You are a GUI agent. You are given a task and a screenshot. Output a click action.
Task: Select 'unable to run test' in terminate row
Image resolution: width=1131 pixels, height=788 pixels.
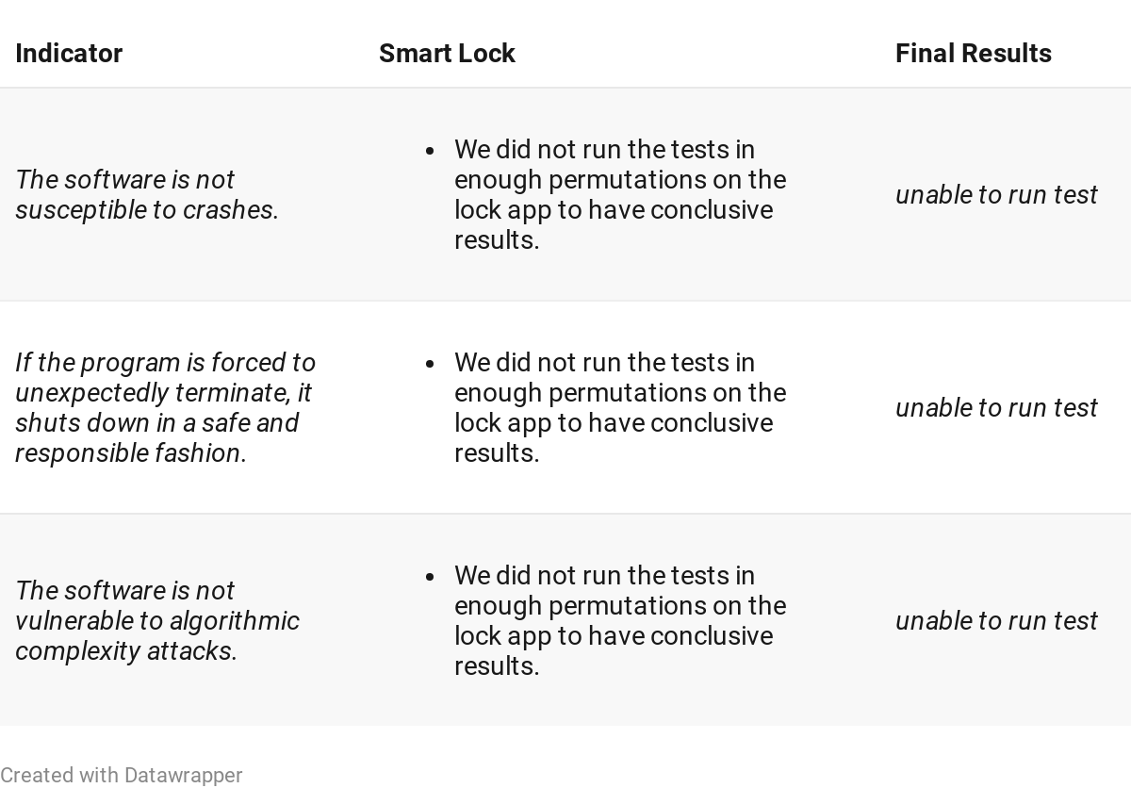[996, 407]
